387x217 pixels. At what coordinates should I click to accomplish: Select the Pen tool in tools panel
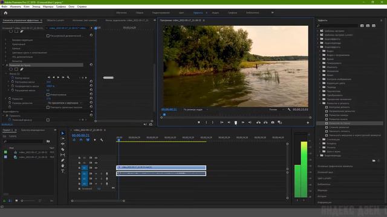[x=63, y=160]
